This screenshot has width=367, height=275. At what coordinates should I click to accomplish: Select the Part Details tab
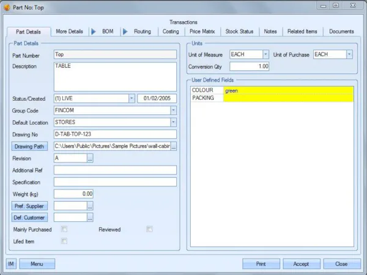click(29, 32)
